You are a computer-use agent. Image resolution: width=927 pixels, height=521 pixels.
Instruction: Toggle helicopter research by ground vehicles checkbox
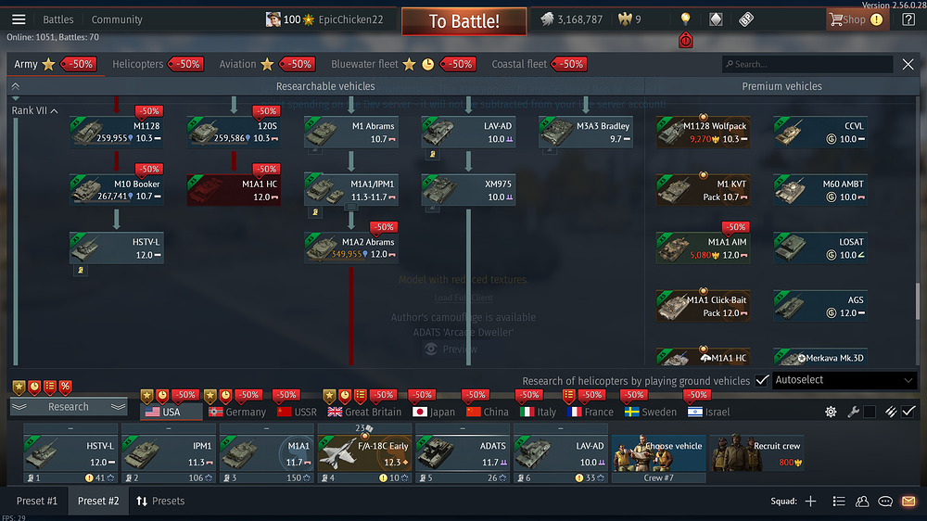point(761,380)
